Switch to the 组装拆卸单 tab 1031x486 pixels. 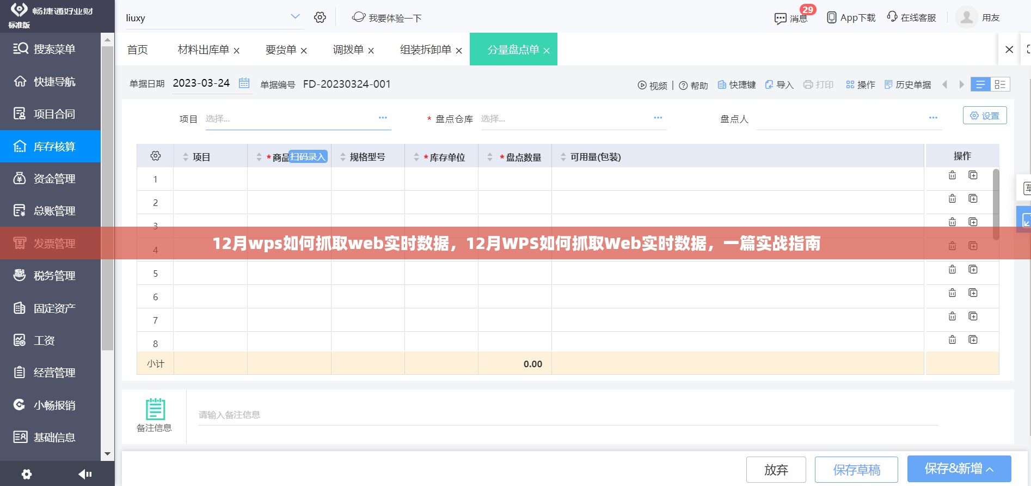coord(426,50)
